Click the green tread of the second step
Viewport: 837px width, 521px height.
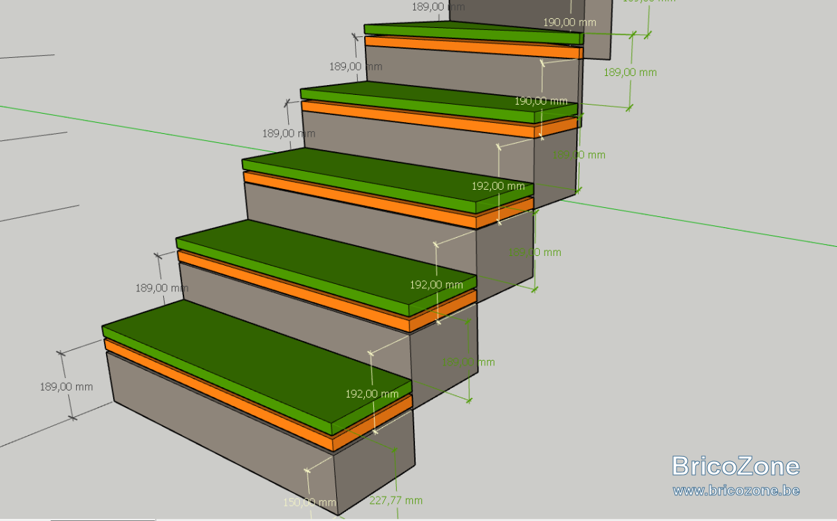pos(328,272)
